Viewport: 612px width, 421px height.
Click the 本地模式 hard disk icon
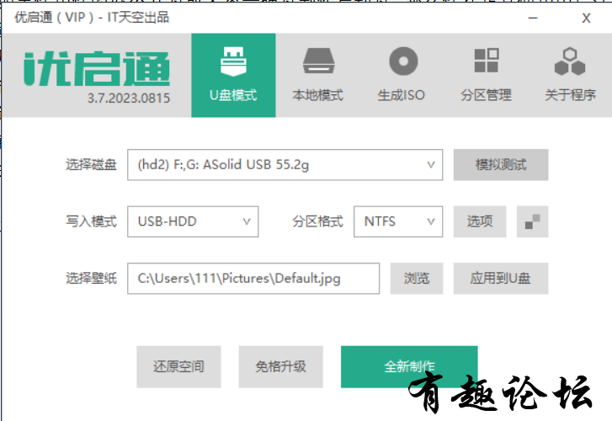(x=318, y=61)
